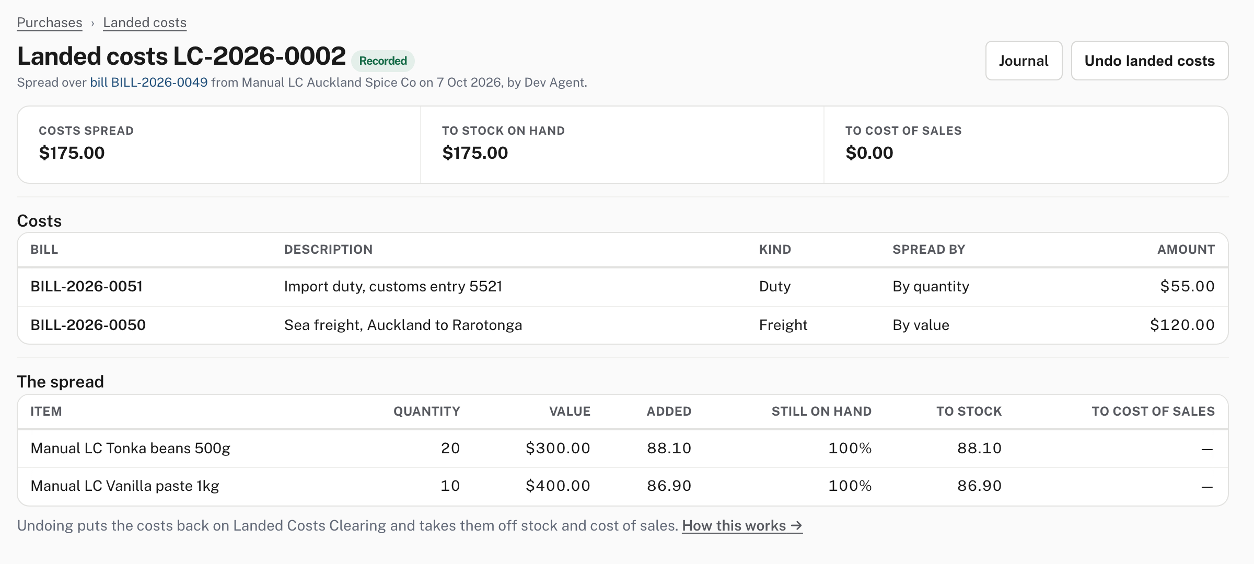Select BILL-2026-0050 in Costs table
Image resolution: width=1254 pixels, height=564 pixels.
[88, 325]
